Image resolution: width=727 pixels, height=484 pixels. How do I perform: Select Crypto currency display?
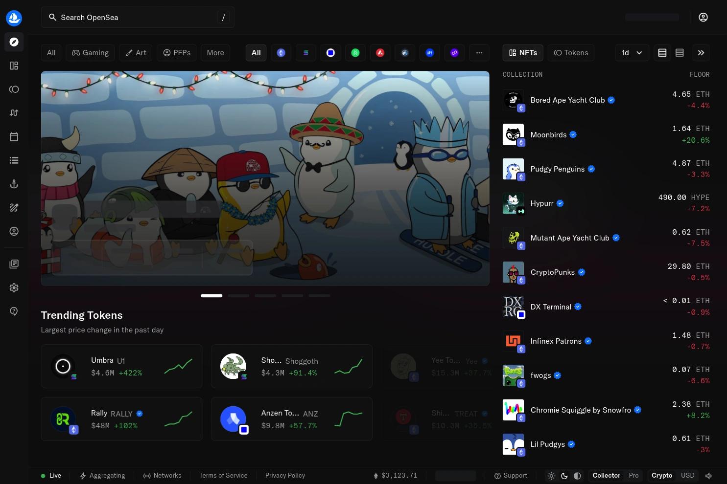[x=662, y=476]
